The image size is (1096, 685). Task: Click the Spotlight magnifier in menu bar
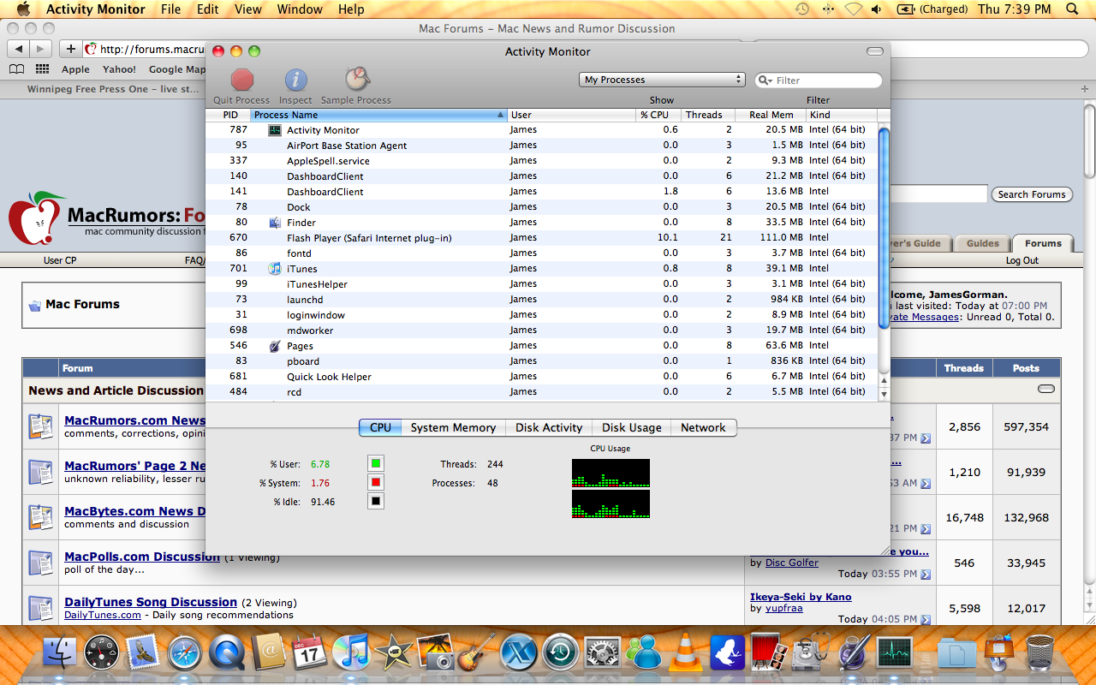pos(1073,9)
